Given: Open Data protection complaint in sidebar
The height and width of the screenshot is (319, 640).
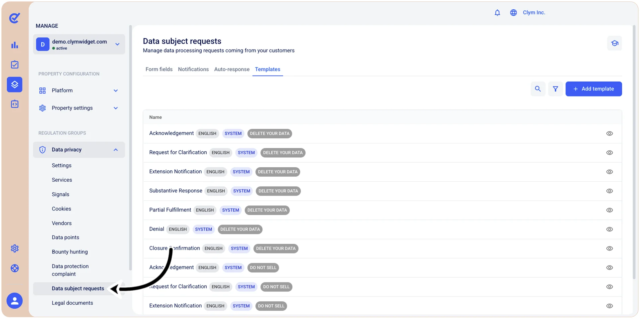Looking at the screenshot, I should (x=70, y=270).
